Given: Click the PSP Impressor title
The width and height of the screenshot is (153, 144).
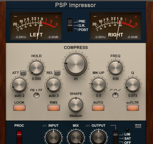Looking at the screenshot, I should point(75,5).
